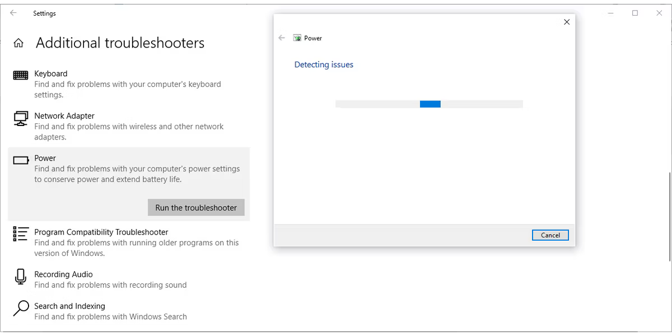Viewport: 672px width, 336px height.
Task: Go to Settings home icon
Action: [18, 43]
